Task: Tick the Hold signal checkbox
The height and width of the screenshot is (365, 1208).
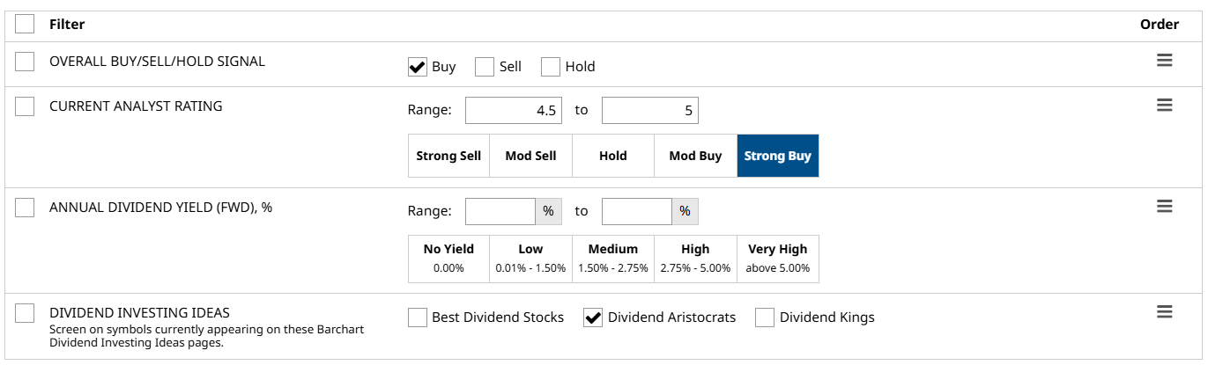Action: click(x=551, y=67)
